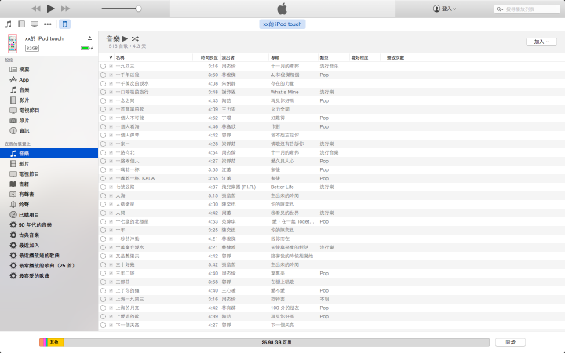Select the album text Better Life

click(282, 187)
